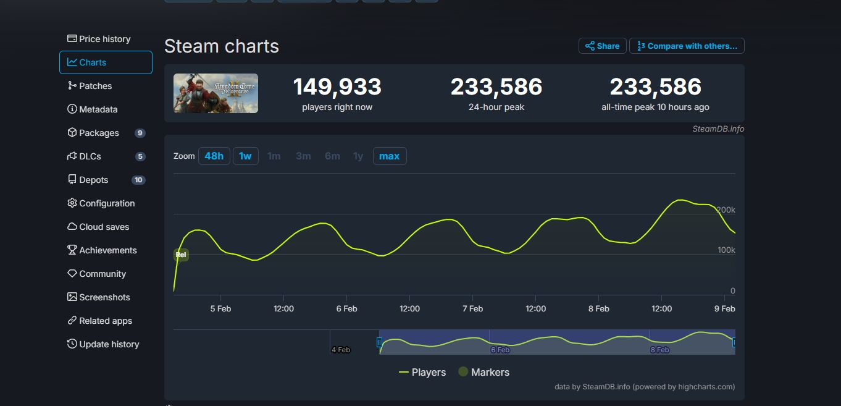Toggle Players series in chart legend
The width and height of the screenshot is (841, 406).
tap(422, 372)
